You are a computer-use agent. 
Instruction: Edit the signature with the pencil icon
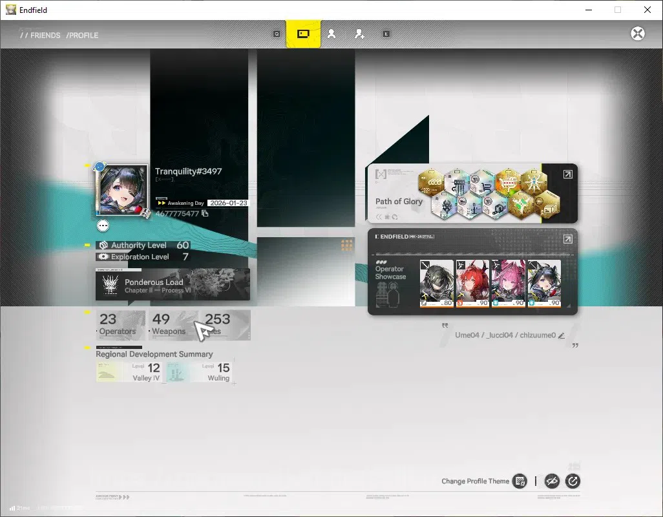click(x=562, y=335)
